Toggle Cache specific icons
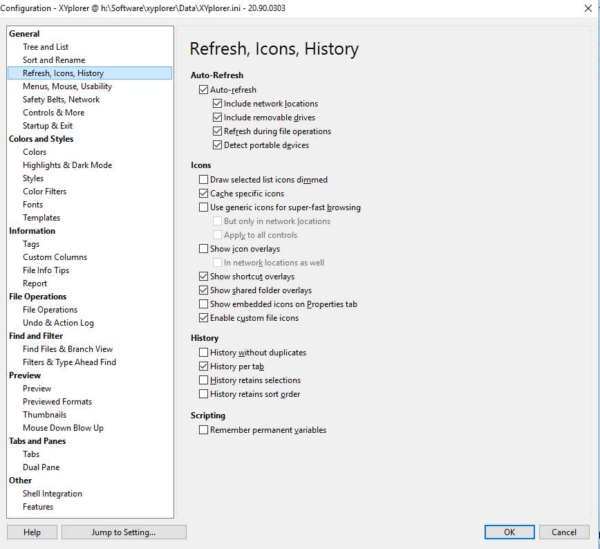The image size is (600, 549). pos(204,193)
